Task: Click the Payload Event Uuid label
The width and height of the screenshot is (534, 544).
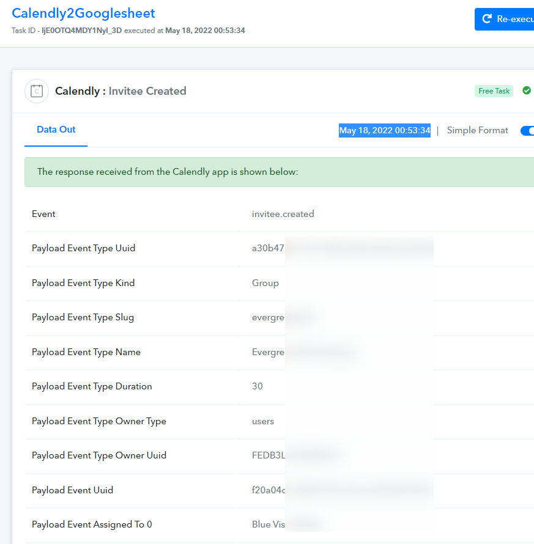Action: (x=72, y=490)
